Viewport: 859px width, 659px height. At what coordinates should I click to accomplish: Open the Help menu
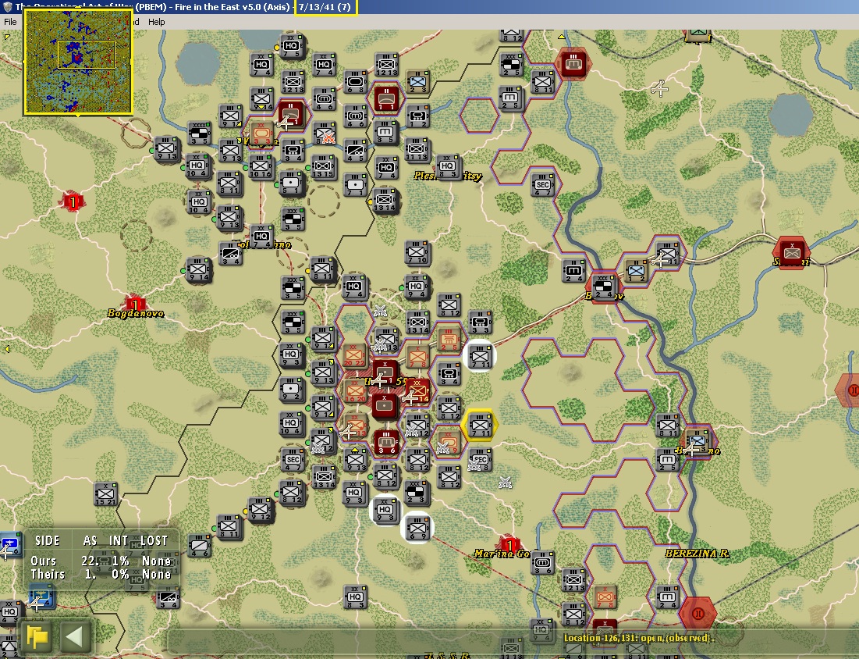(x=156, y=22)
